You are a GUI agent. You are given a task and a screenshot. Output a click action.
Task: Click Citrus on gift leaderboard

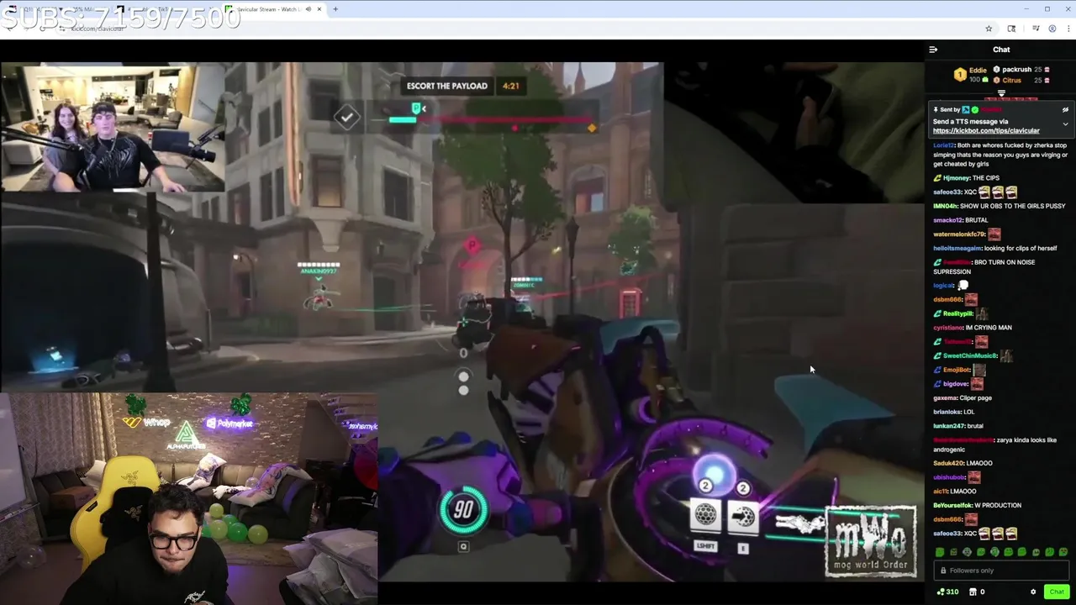click(x=1011, y=81)
